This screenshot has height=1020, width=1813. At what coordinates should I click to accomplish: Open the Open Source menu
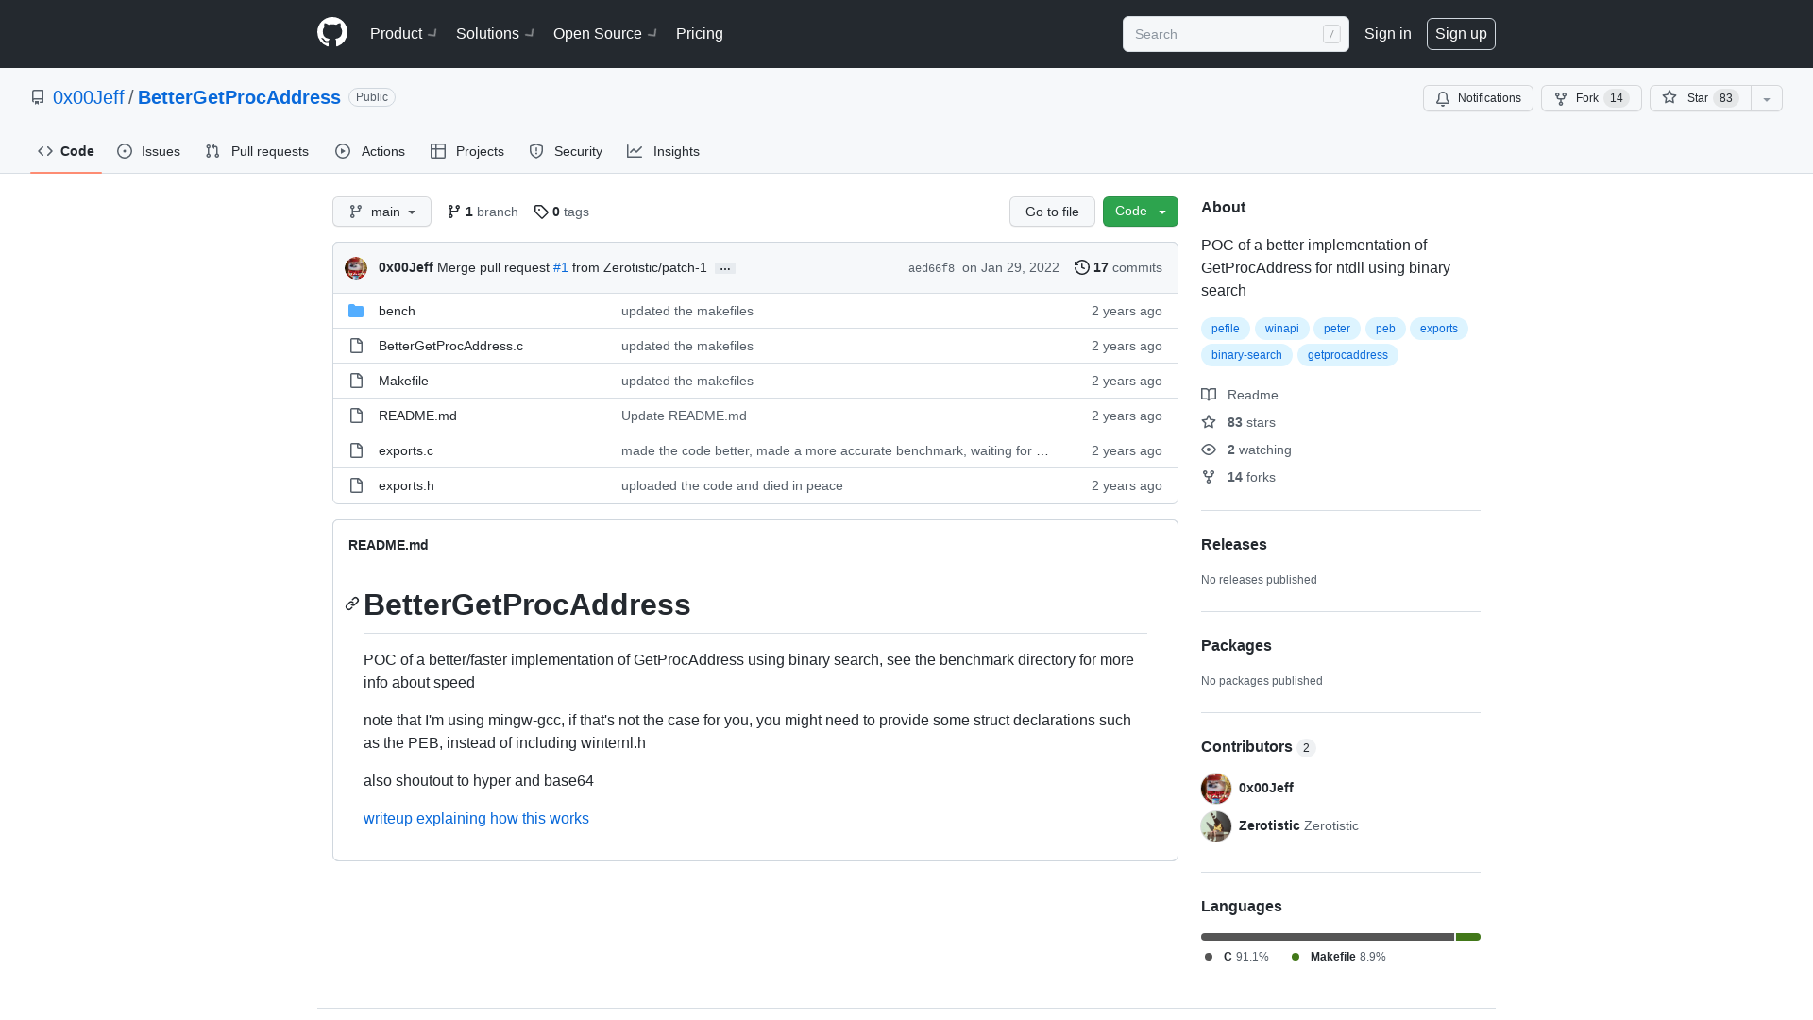click(x=605, y=33)
